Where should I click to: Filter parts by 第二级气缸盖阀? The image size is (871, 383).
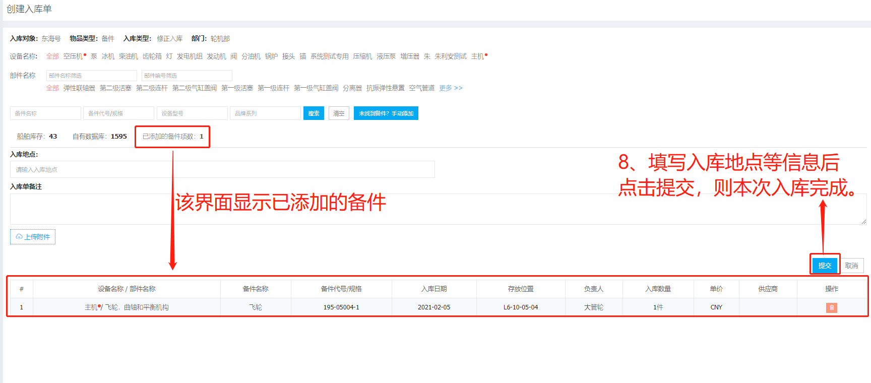coord(195,88)
